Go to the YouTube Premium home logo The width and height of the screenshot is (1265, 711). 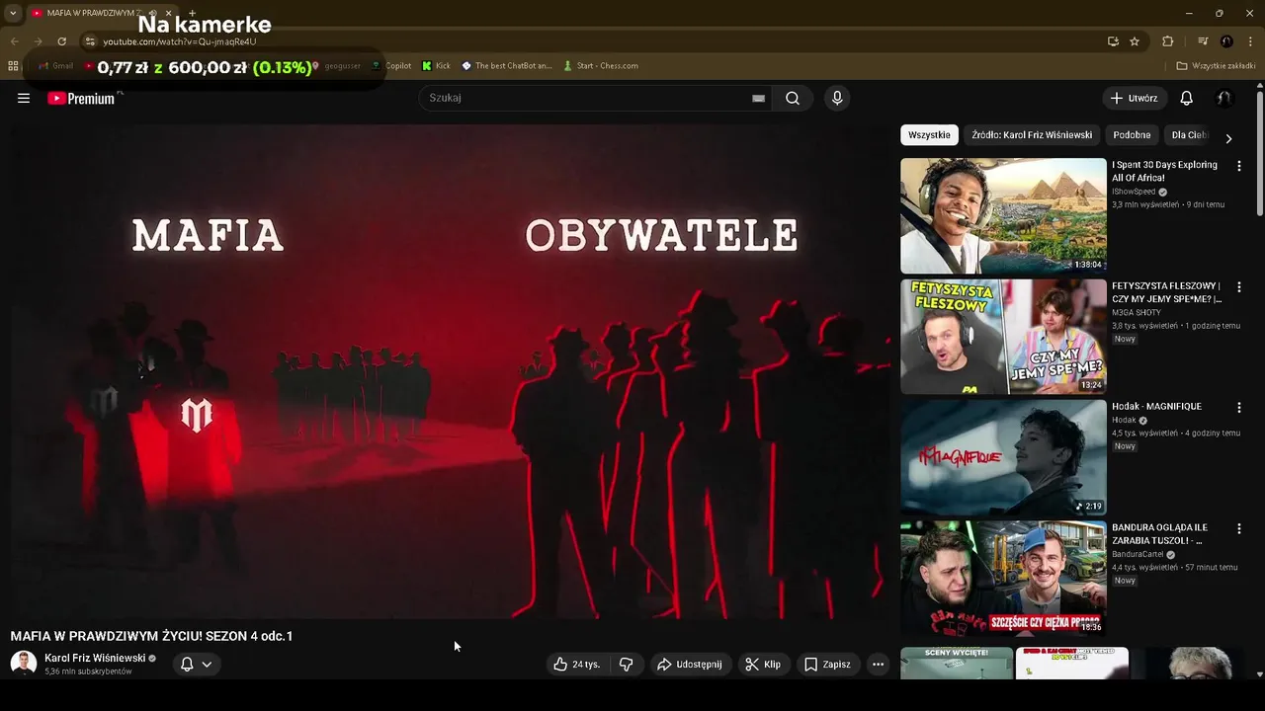(81, 98)
